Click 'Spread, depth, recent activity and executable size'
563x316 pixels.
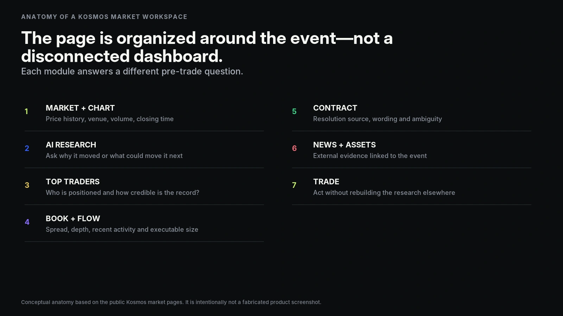[x=122, y=230]
